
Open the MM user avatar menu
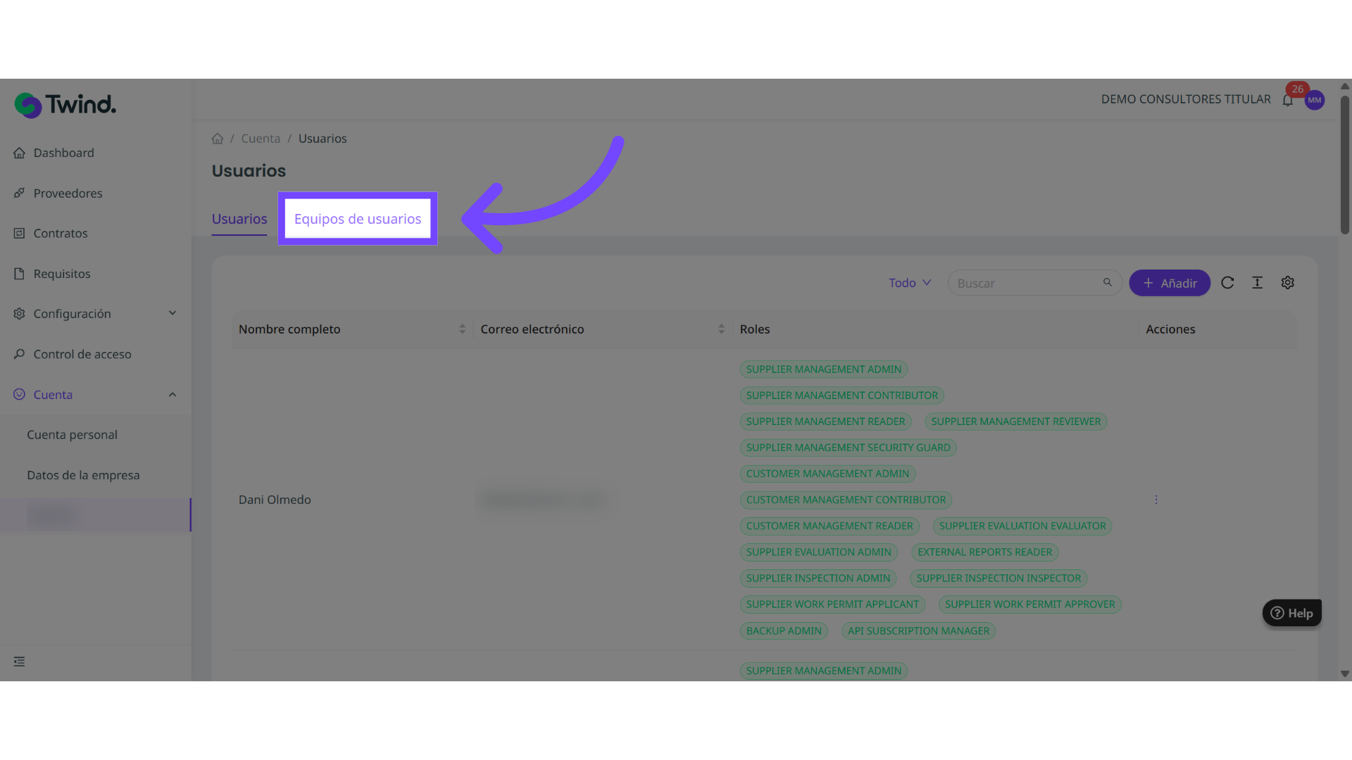coord(1314,100)
